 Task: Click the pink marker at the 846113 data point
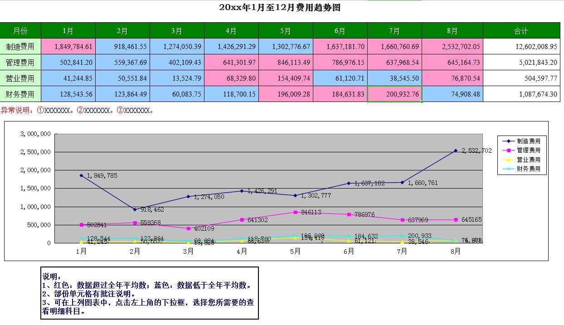(x=295, y=212)
